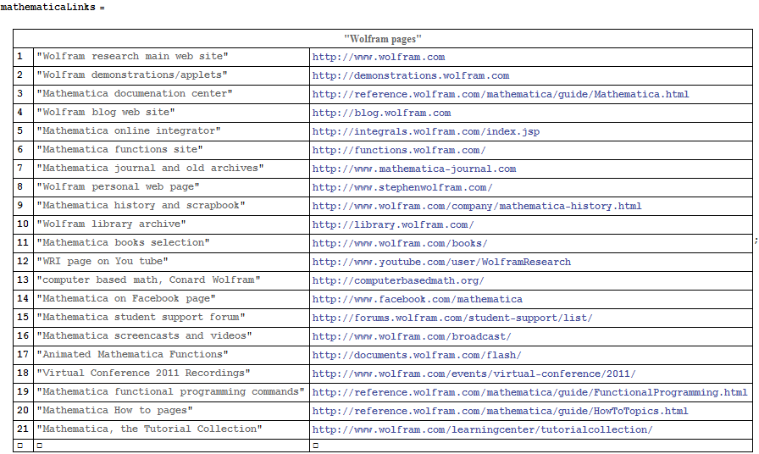Open the learningcenter tutorialcollection link
This screenshot has height=454, width=759.
tap(482, 429)
